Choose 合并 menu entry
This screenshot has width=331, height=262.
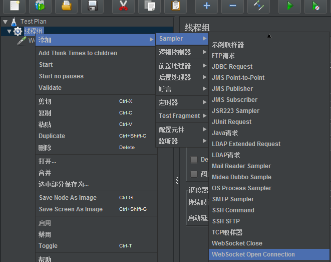click(x=96, y=173)
